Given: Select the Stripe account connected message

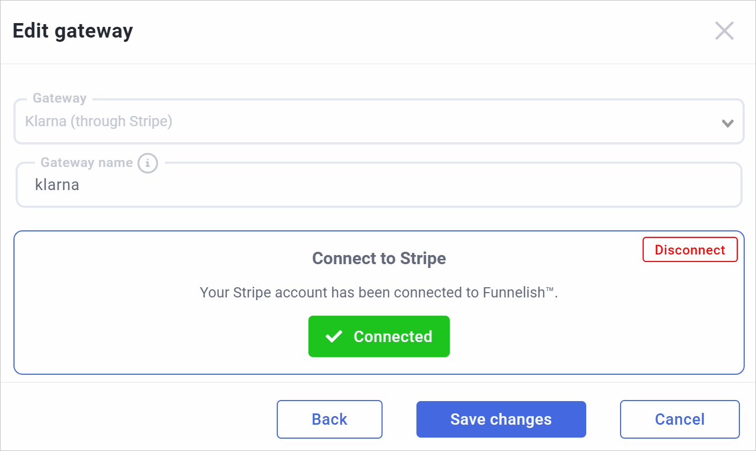Looking at the screenshot, I should 379,293.
